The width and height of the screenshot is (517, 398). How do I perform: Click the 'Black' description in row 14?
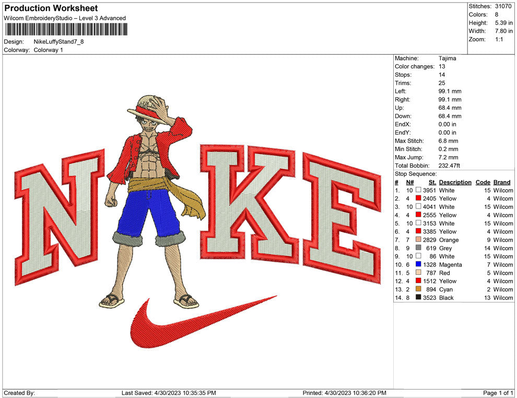tap(446, 297)
